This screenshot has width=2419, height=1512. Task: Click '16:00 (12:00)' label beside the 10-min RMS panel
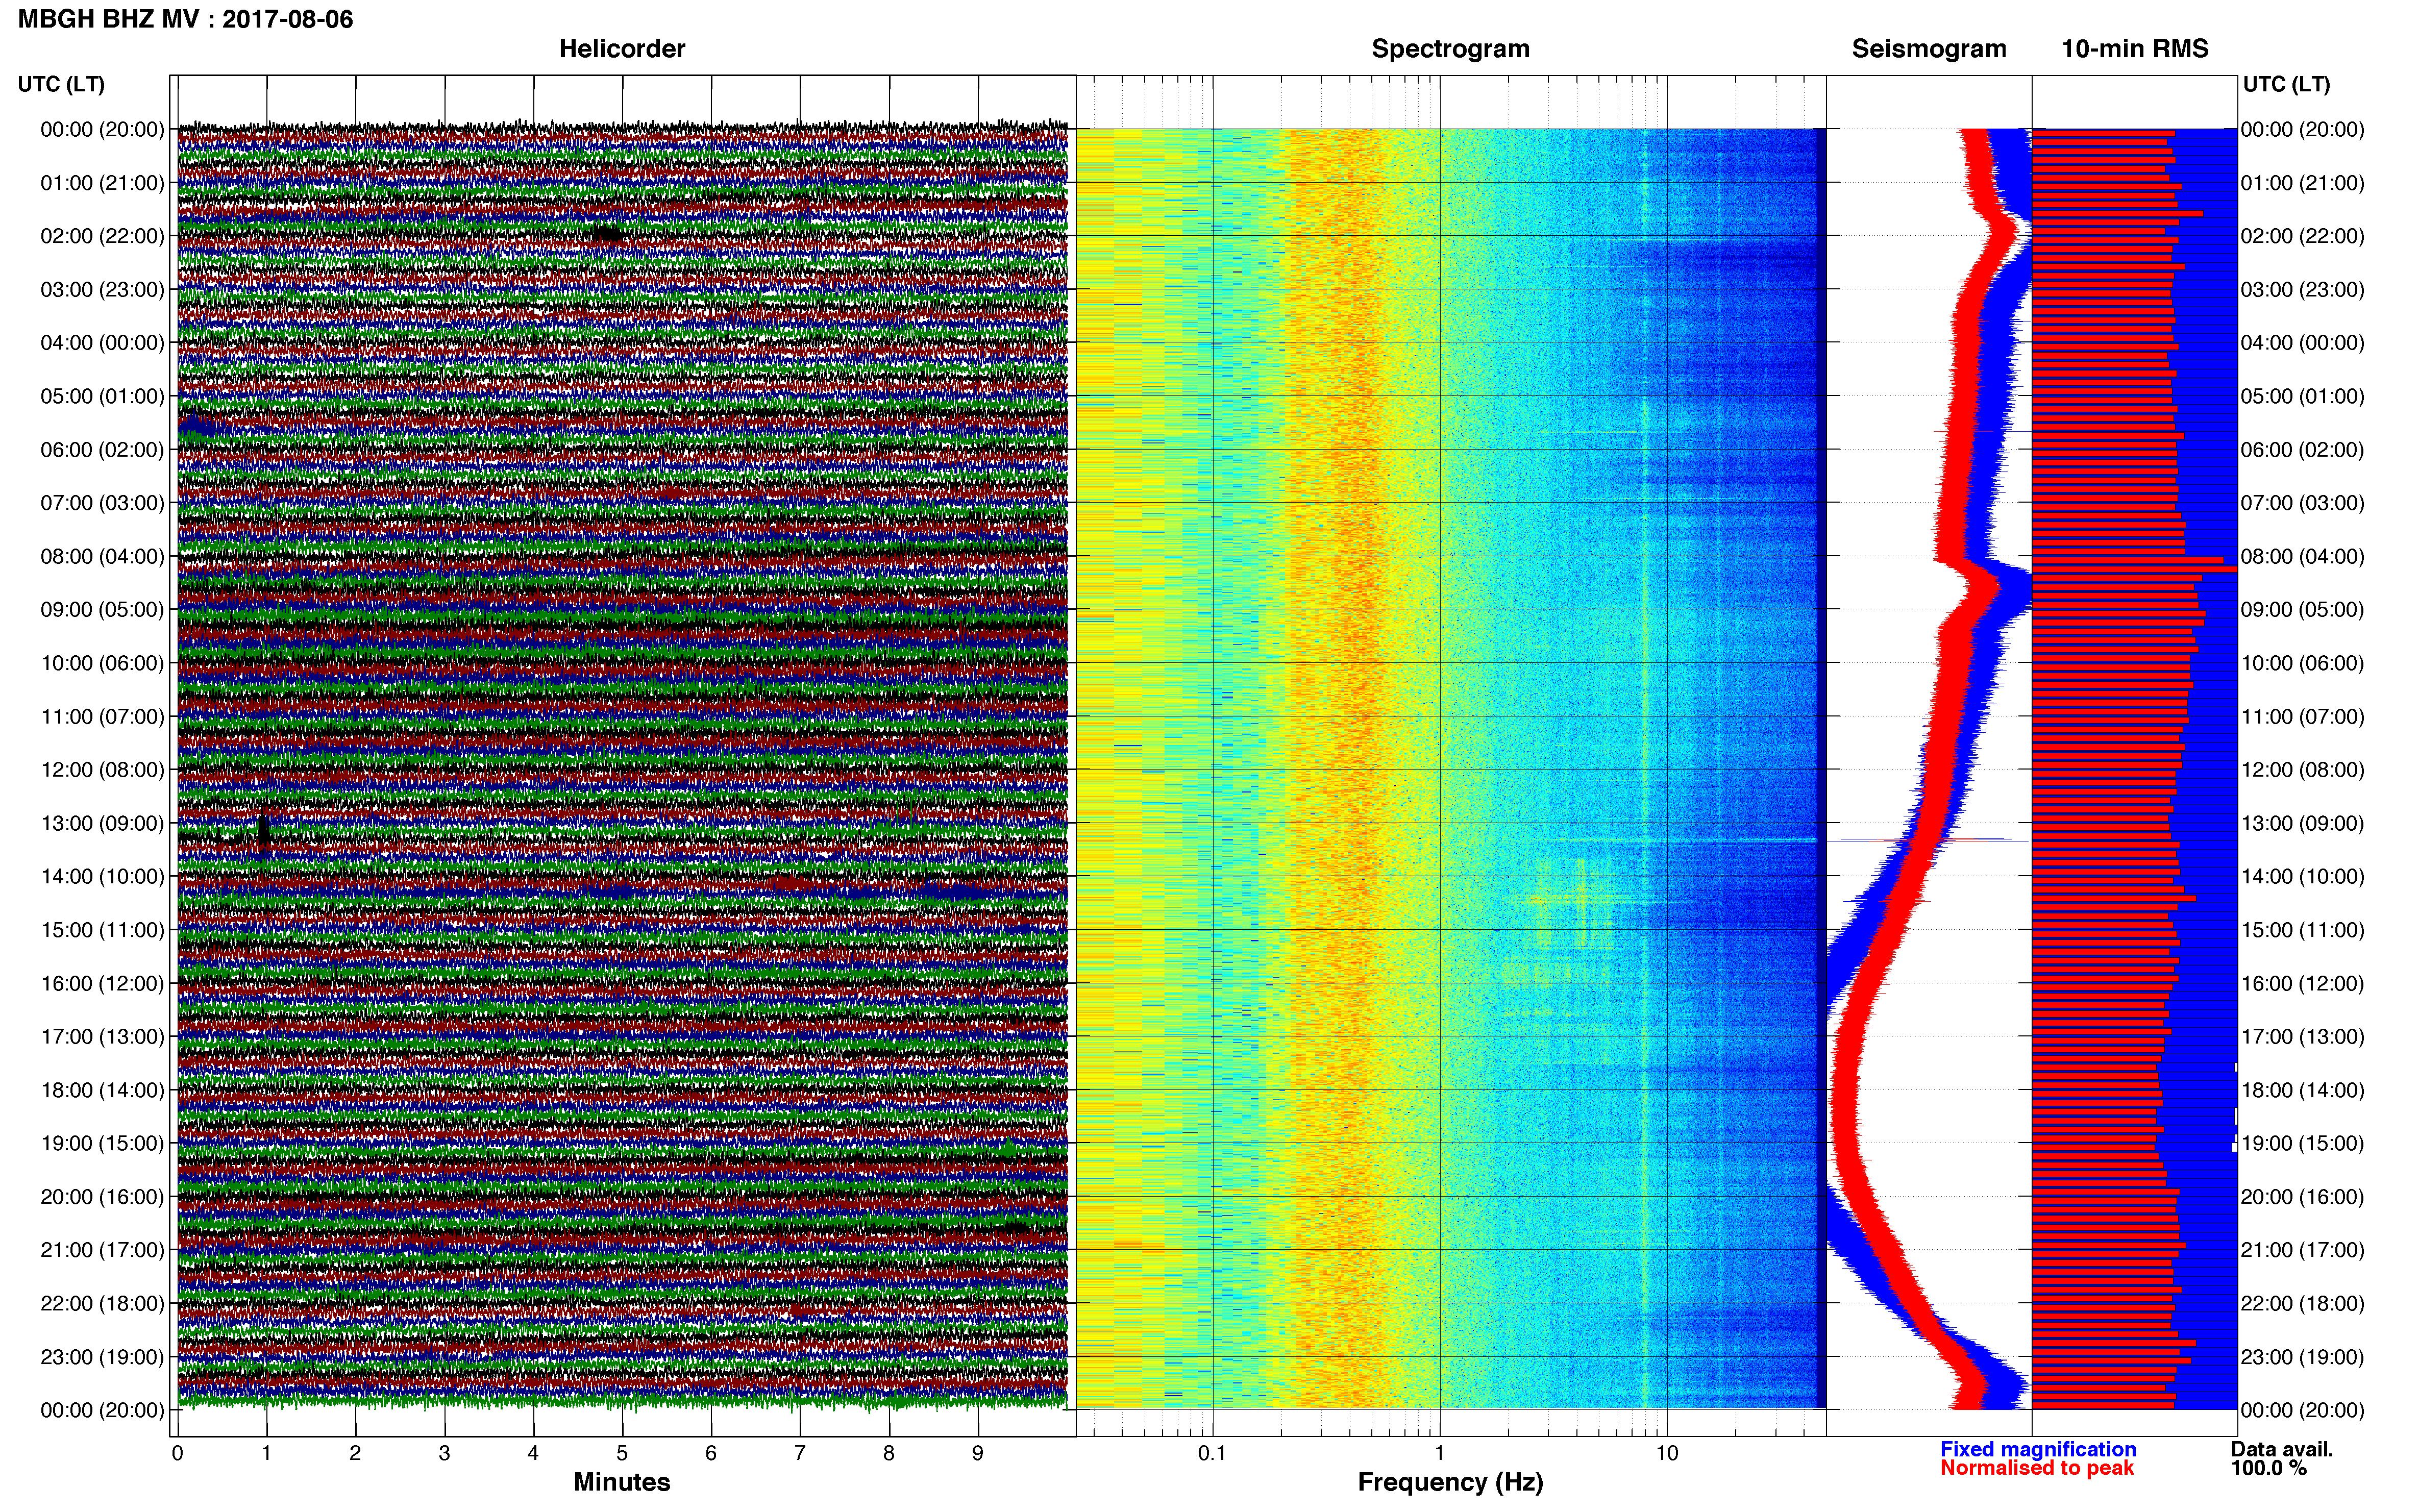2302,983
